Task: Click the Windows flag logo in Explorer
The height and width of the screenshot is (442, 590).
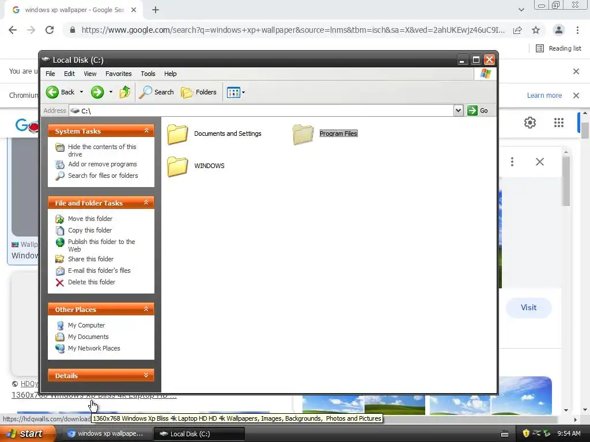Action: click(485, 73)
